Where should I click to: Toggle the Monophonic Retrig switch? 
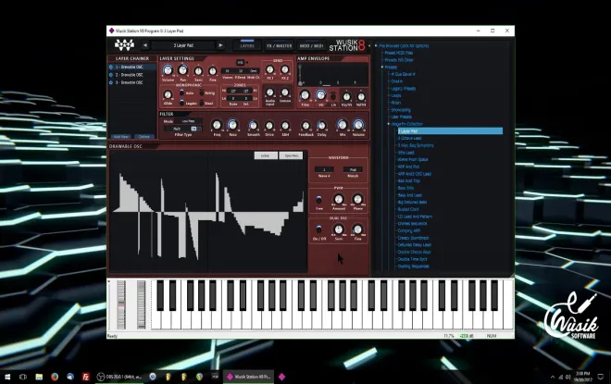click(x=202, y=93)
